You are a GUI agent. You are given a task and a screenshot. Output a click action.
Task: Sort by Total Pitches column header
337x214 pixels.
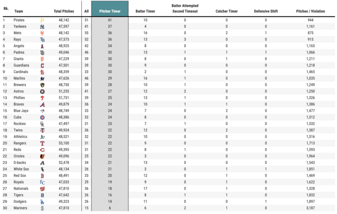coord(64,10)
